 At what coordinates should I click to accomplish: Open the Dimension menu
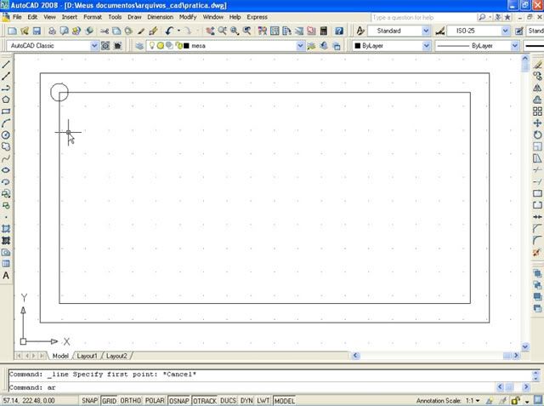160,17
